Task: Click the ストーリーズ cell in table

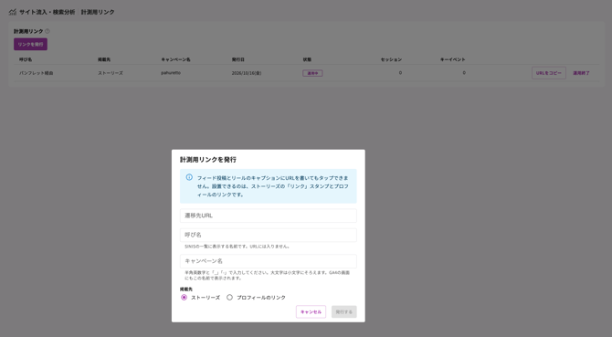Action: click(111, 73)
